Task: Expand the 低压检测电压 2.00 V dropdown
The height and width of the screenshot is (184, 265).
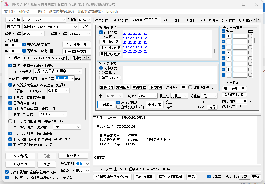Action: (x=64, y=114)
